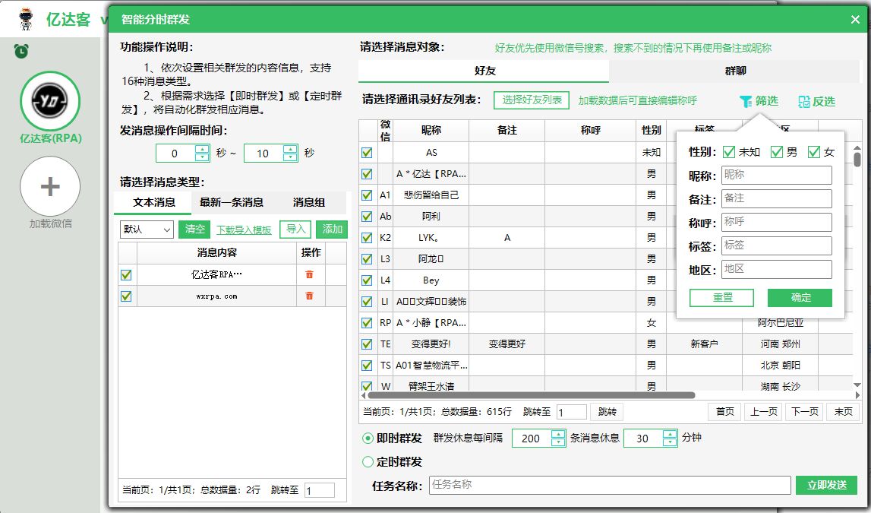This screenshot has height=513, width=871.
Task: Focus the 备注 filter input field
Action: (777, 198)
